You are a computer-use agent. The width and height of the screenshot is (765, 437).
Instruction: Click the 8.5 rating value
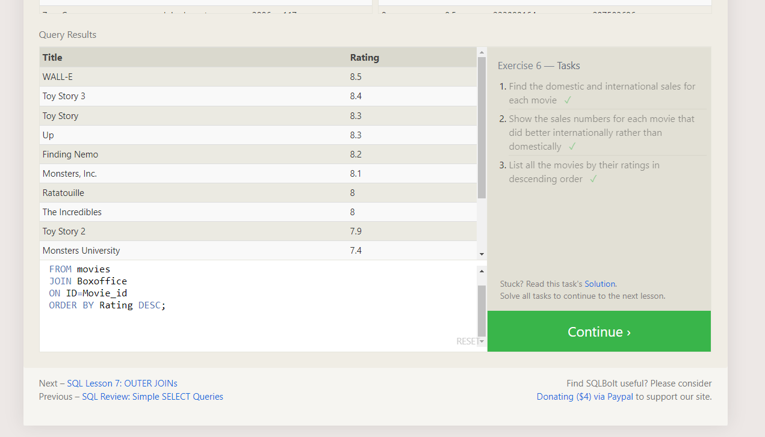tap(356, 77)
